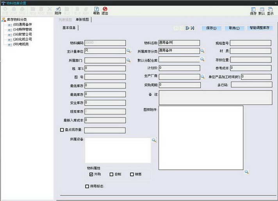Click the 最低库存 input field
The height and width of the screenshot is (201, 278).
(105, 85)
